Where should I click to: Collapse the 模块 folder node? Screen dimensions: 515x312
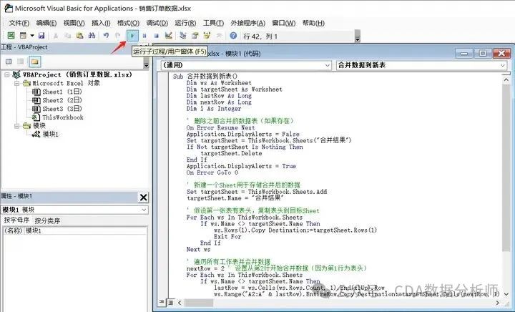point(16,126)
